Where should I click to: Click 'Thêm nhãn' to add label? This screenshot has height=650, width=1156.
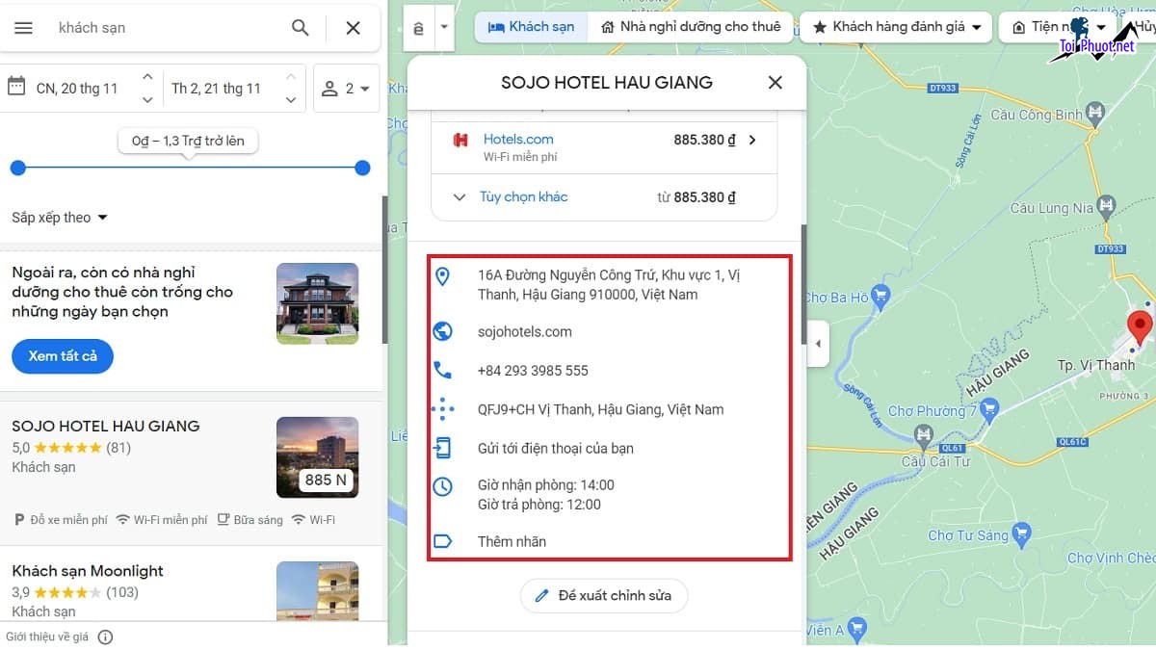pos(512,541)
